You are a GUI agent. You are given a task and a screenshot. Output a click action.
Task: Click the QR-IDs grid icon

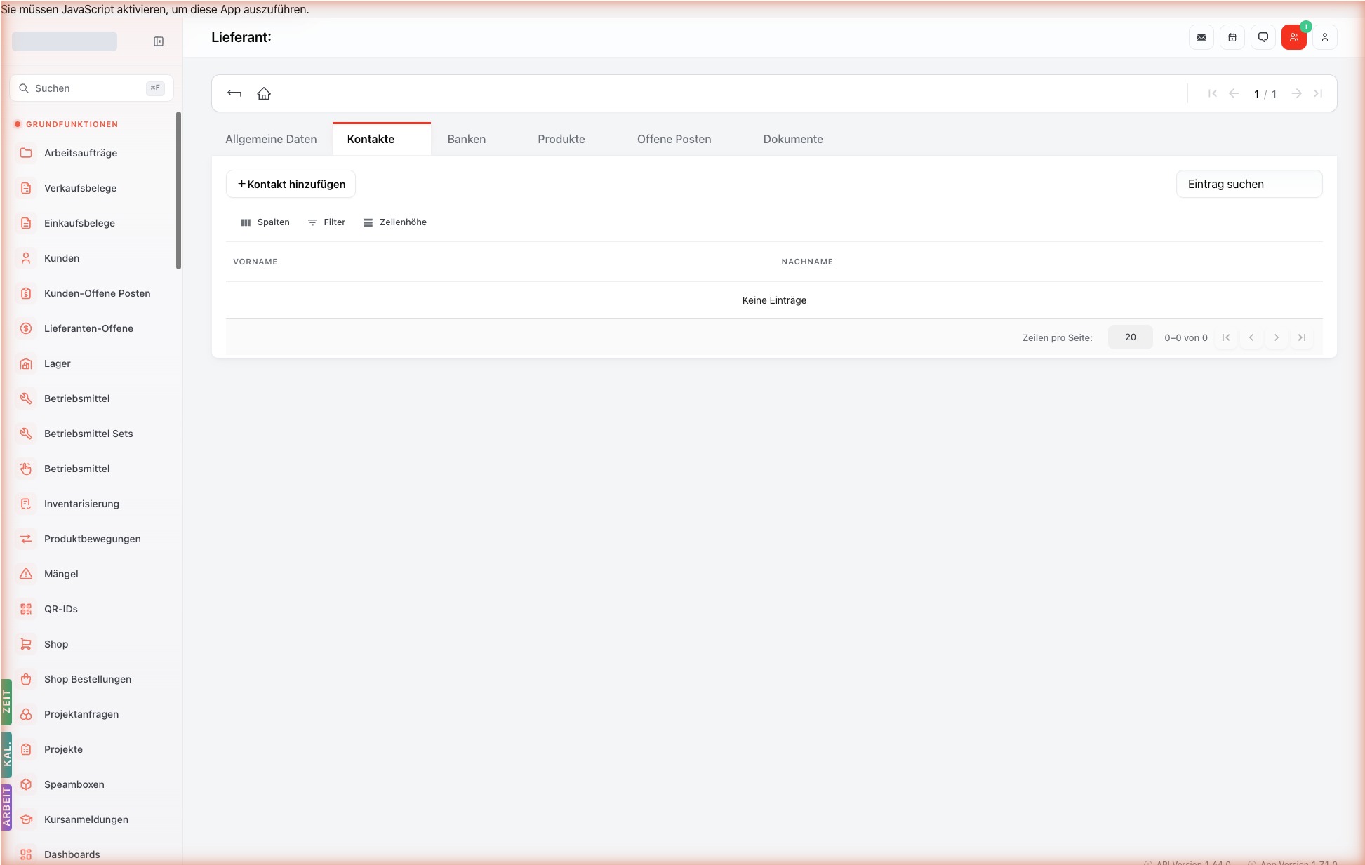pos(26,609)
